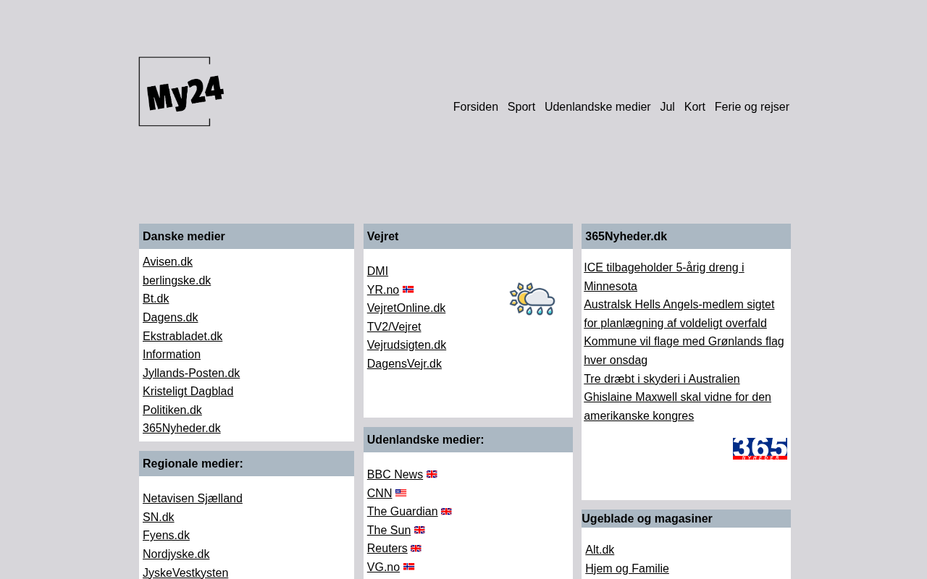Click the 'Ugeblade og magasiner' section header
Image resolution: width=927 pixels, height=579 pixels.
coord(686,518)
